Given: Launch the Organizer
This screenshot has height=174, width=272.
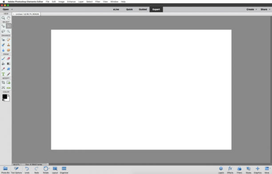Looking at the screenshot, I should (x=64, y=170).
